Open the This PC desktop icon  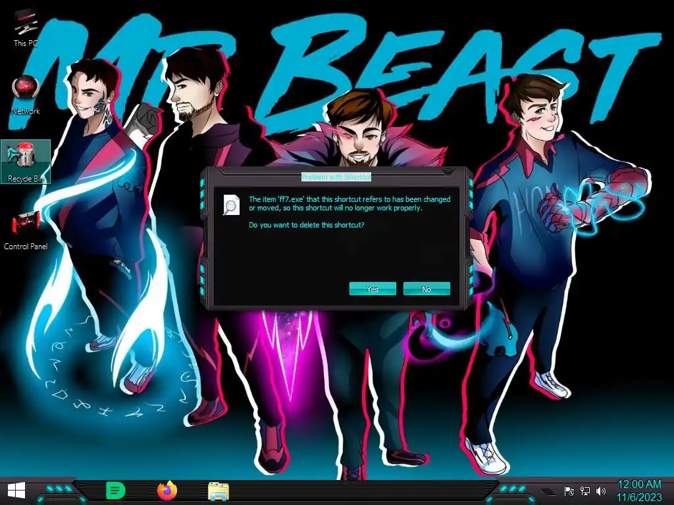point(26,28)
